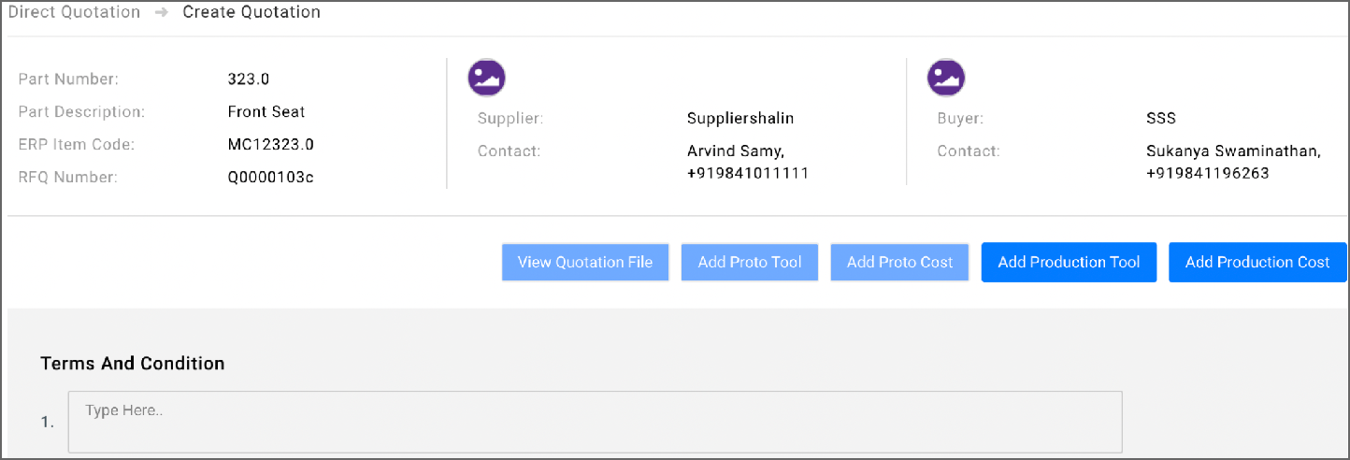Click the RFQ Number Q0000103c

pyautogui.click(x=271, y=178)
